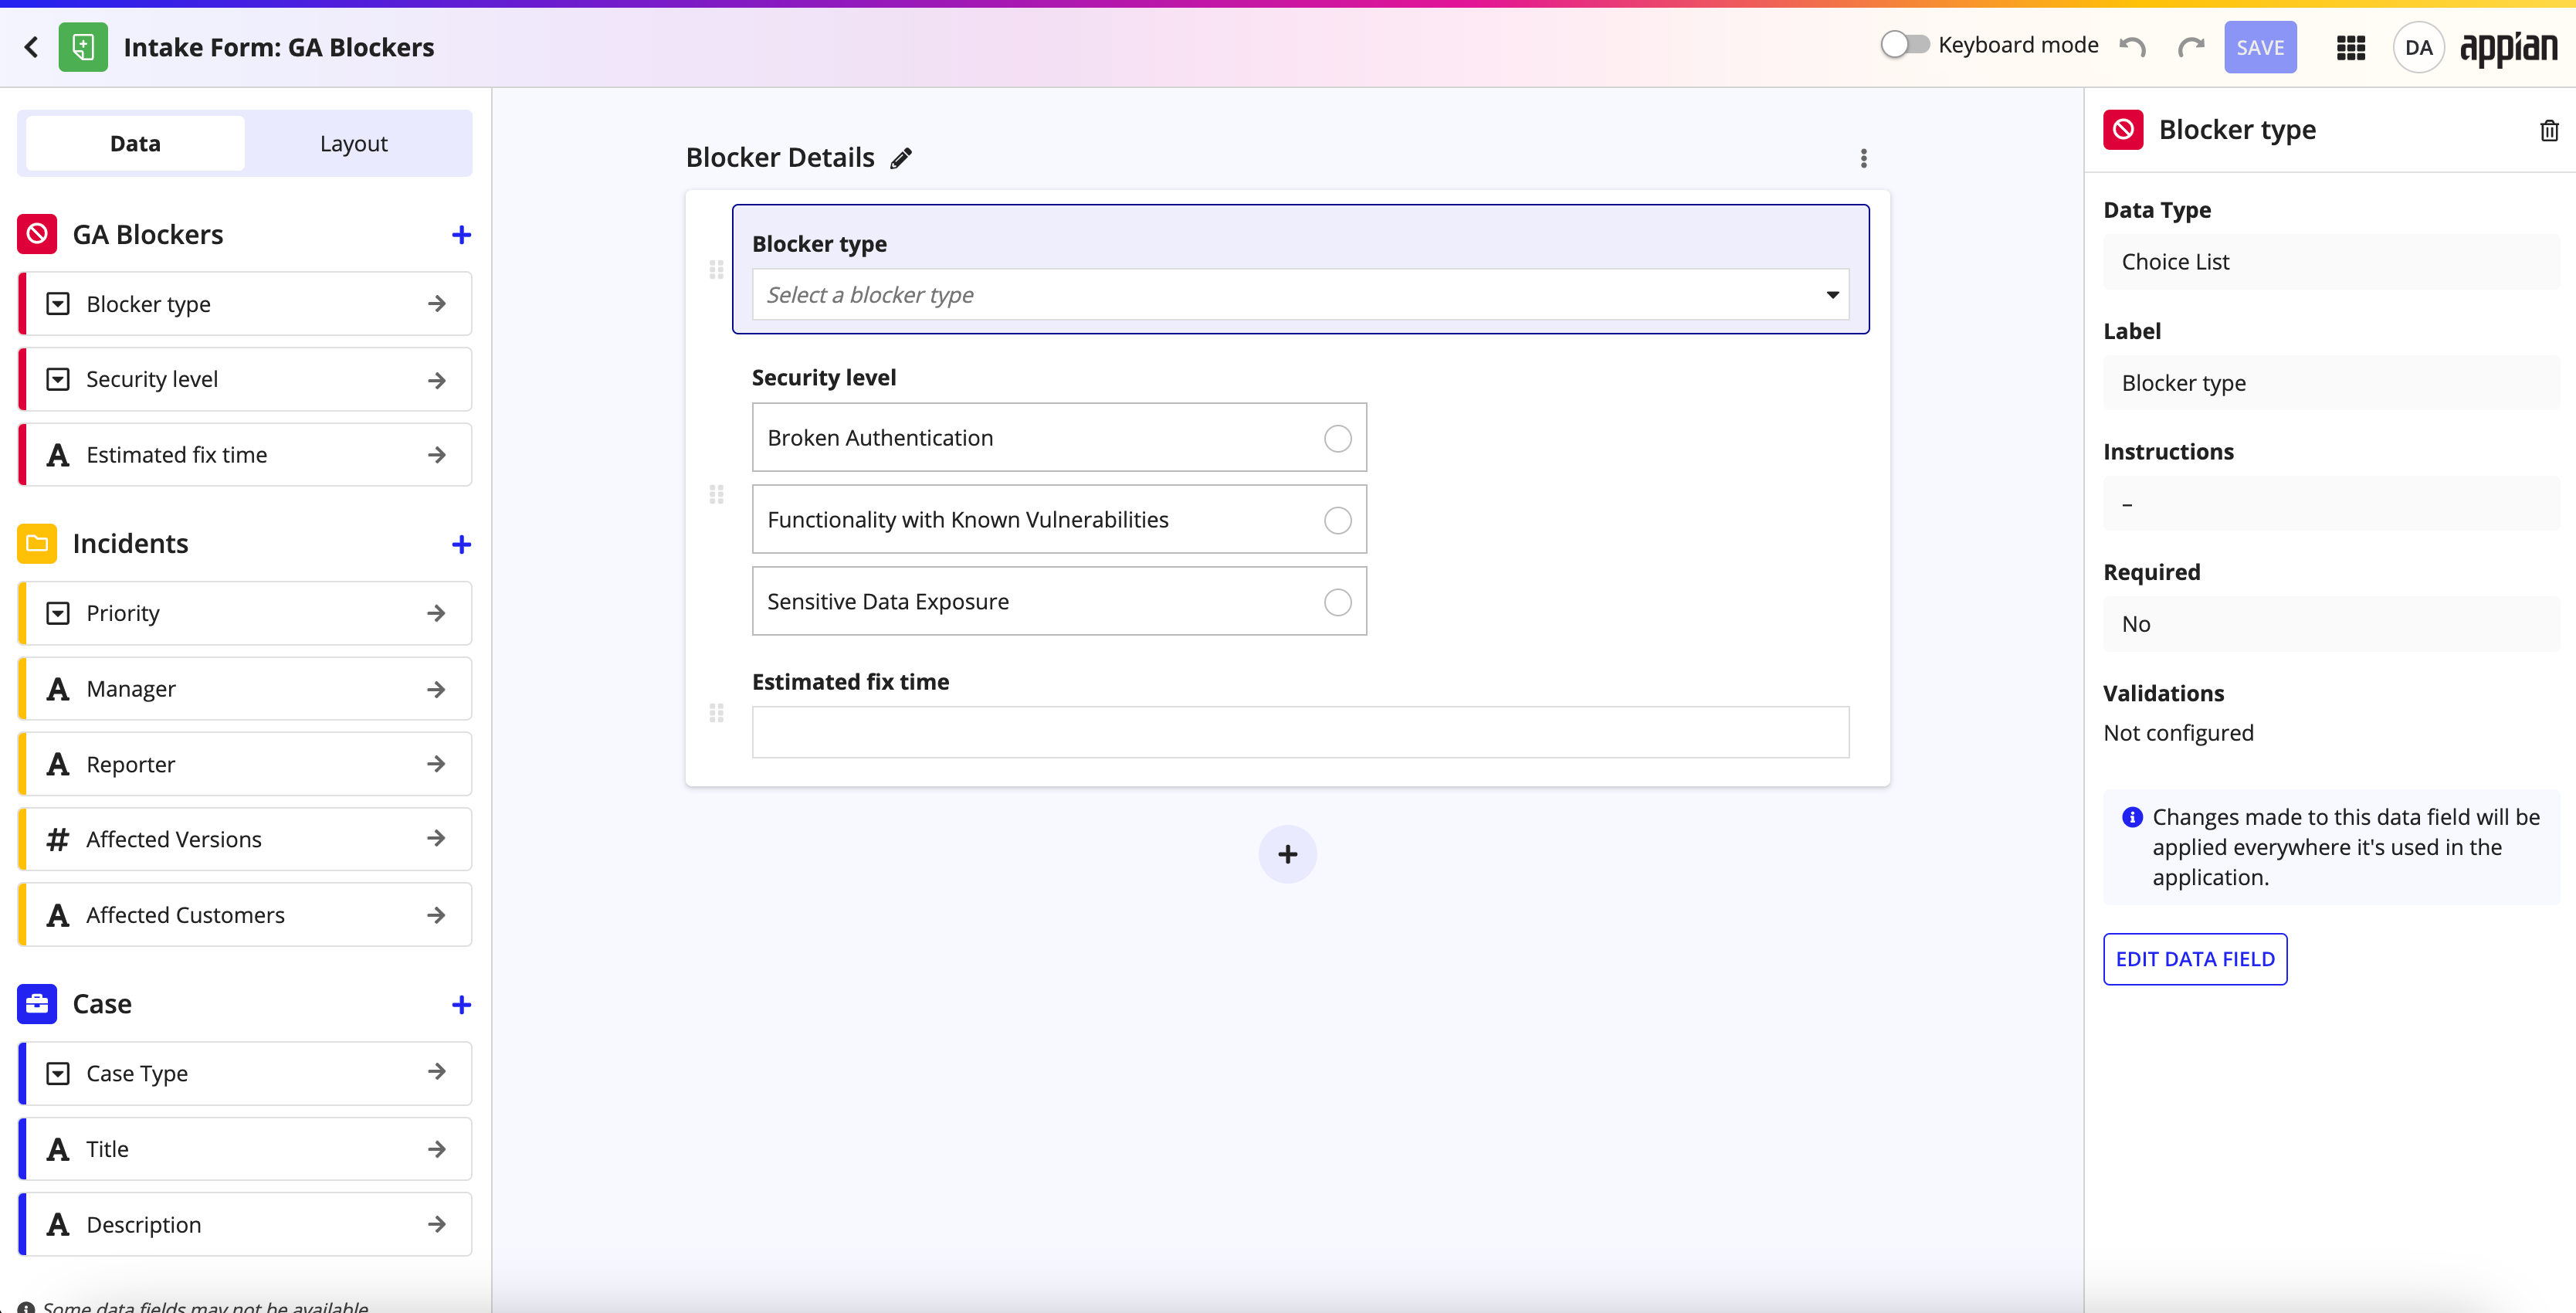Open Blocker Details section options menu

pyautogui.click(x=1863, y=158)
